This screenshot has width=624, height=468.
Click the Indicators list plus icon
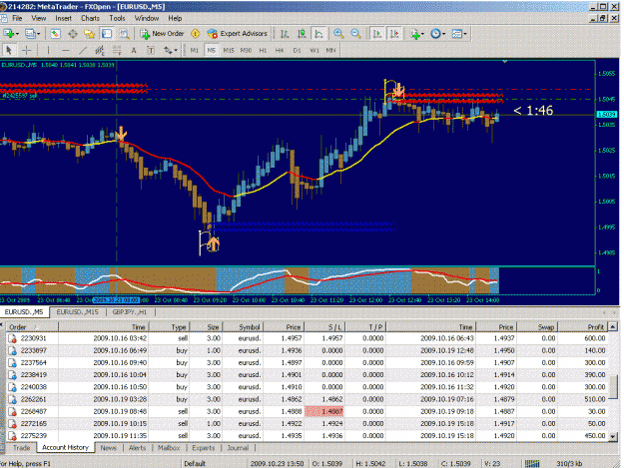click(x=415, y=34)
